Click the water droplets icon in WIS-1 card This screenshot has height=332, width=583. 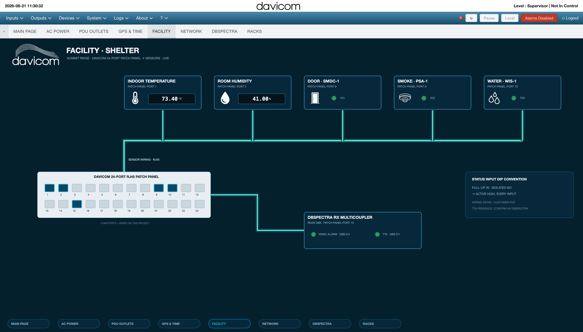click(x=494, y=98)
